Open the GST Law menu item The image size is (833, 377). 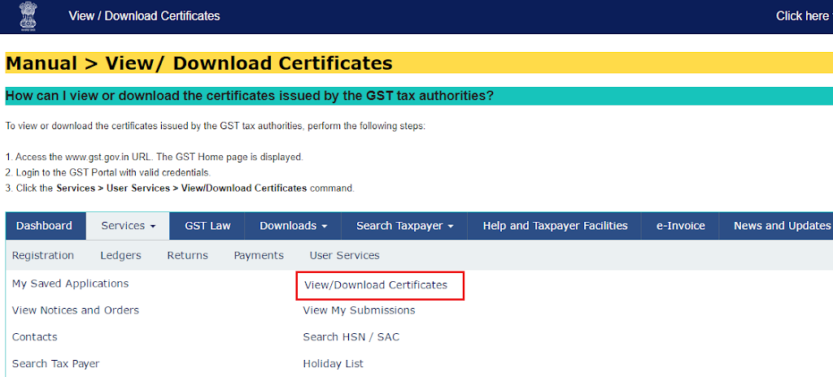(207, 226)
